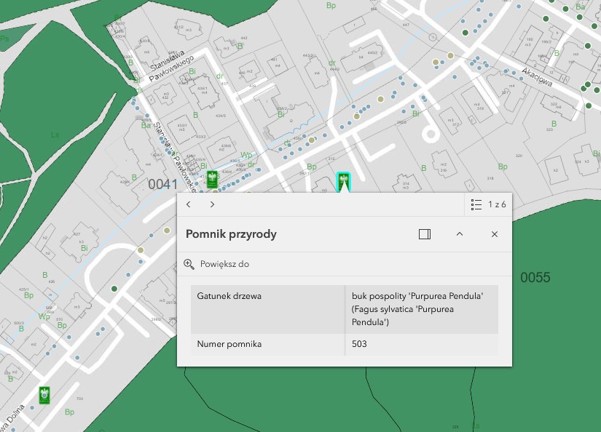
Task: Go to previous feature in popup
Action: (x=189, y=204)
